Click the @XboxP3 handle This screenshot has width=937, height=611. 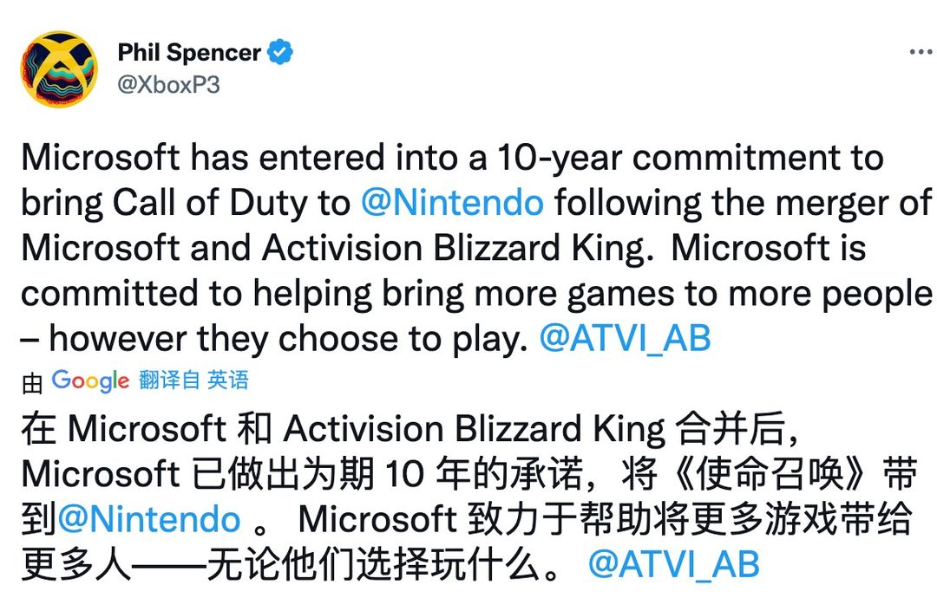168,85
